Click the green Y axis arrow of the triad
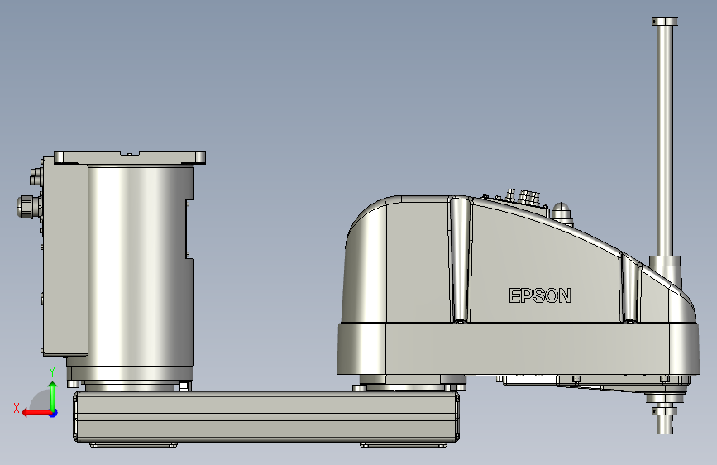This screenshot has width=717, height=465. (x=53, y=395)
